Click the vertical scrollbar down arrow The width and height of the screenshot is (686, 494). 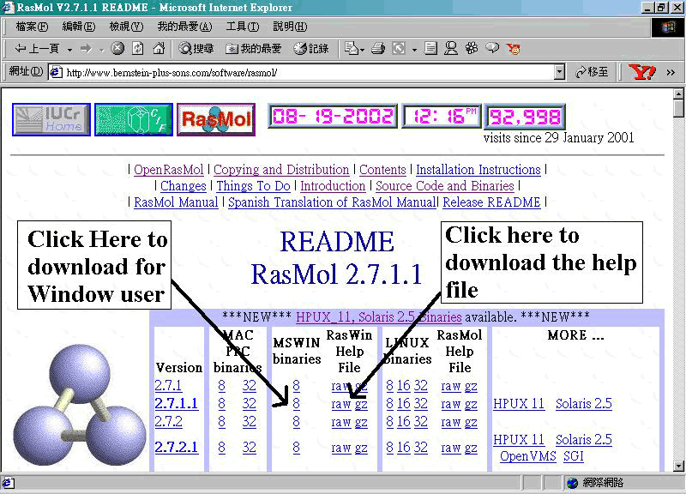[x=678, y=467]
